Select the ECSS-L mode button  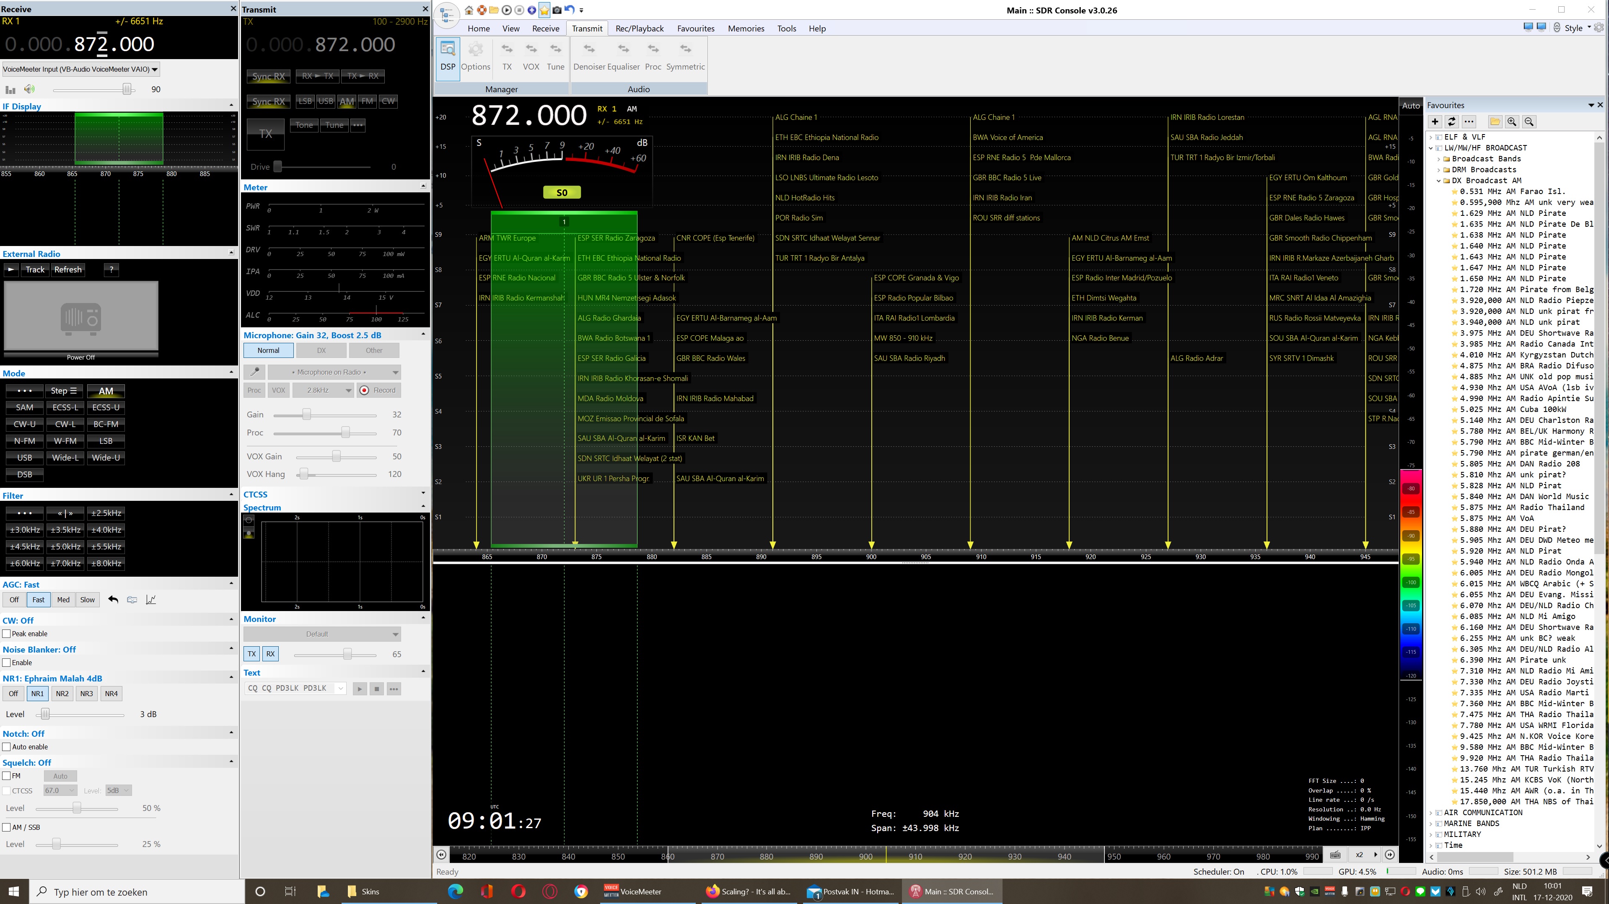coord(65,407)
